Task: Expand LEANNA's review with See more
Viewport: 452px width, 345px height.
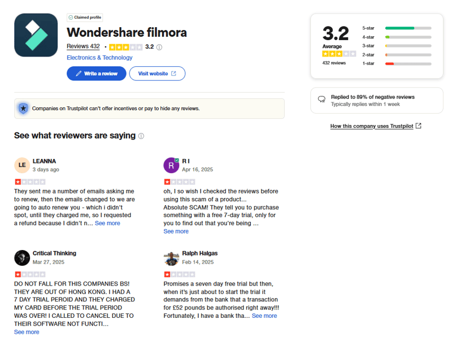Action: [x=107, y=223]
